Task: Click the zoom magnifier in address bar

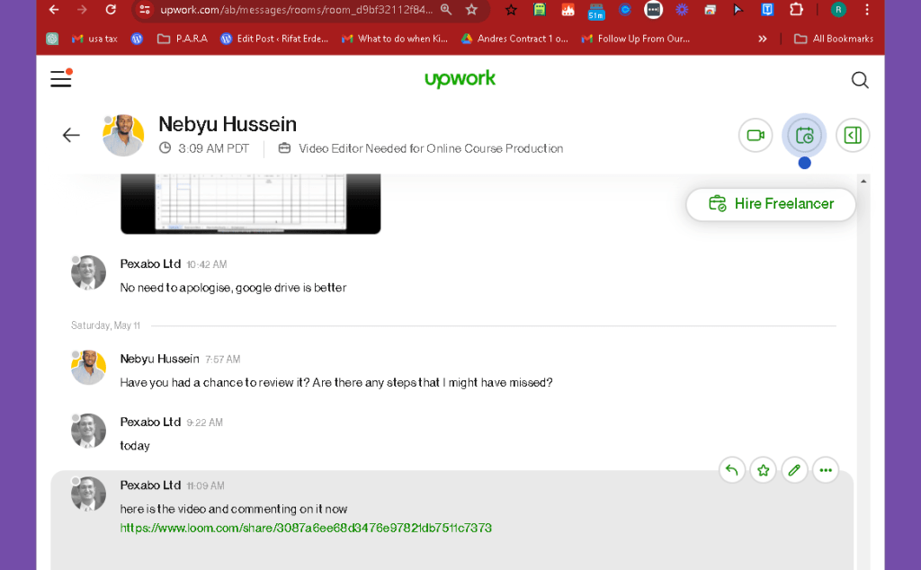Action: coord(446,9)
